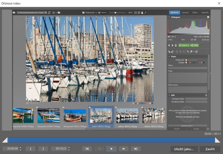Click the end time field 00:10:23
Viewport: 223px width, 154px height.
tap(59, 149)
